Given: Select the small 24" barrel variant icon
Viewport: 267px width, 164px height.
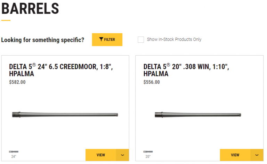Looking at the screenshot, I should pyautogui.click(x=14, y=152).
